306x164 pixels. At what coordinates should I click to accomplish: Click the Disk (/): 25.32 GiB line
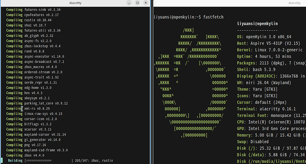coord(271,148)
